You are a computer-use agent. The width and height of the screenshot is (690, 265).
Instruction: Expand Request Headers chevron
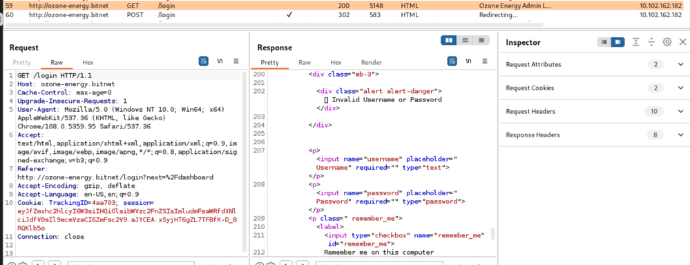pos(680,112)
